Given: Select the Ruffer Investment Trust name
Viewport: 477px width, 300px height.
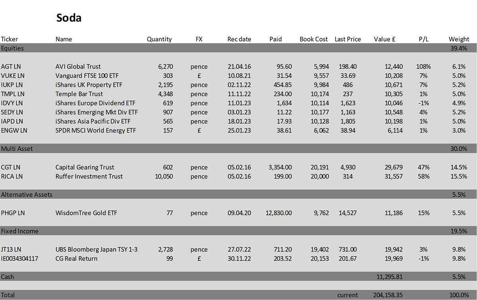Looking at the screenshot, I should [89, 176].
